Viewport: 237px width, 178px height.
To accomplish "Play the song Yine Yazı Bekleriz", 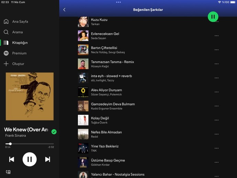I will (x=148, y=148).
